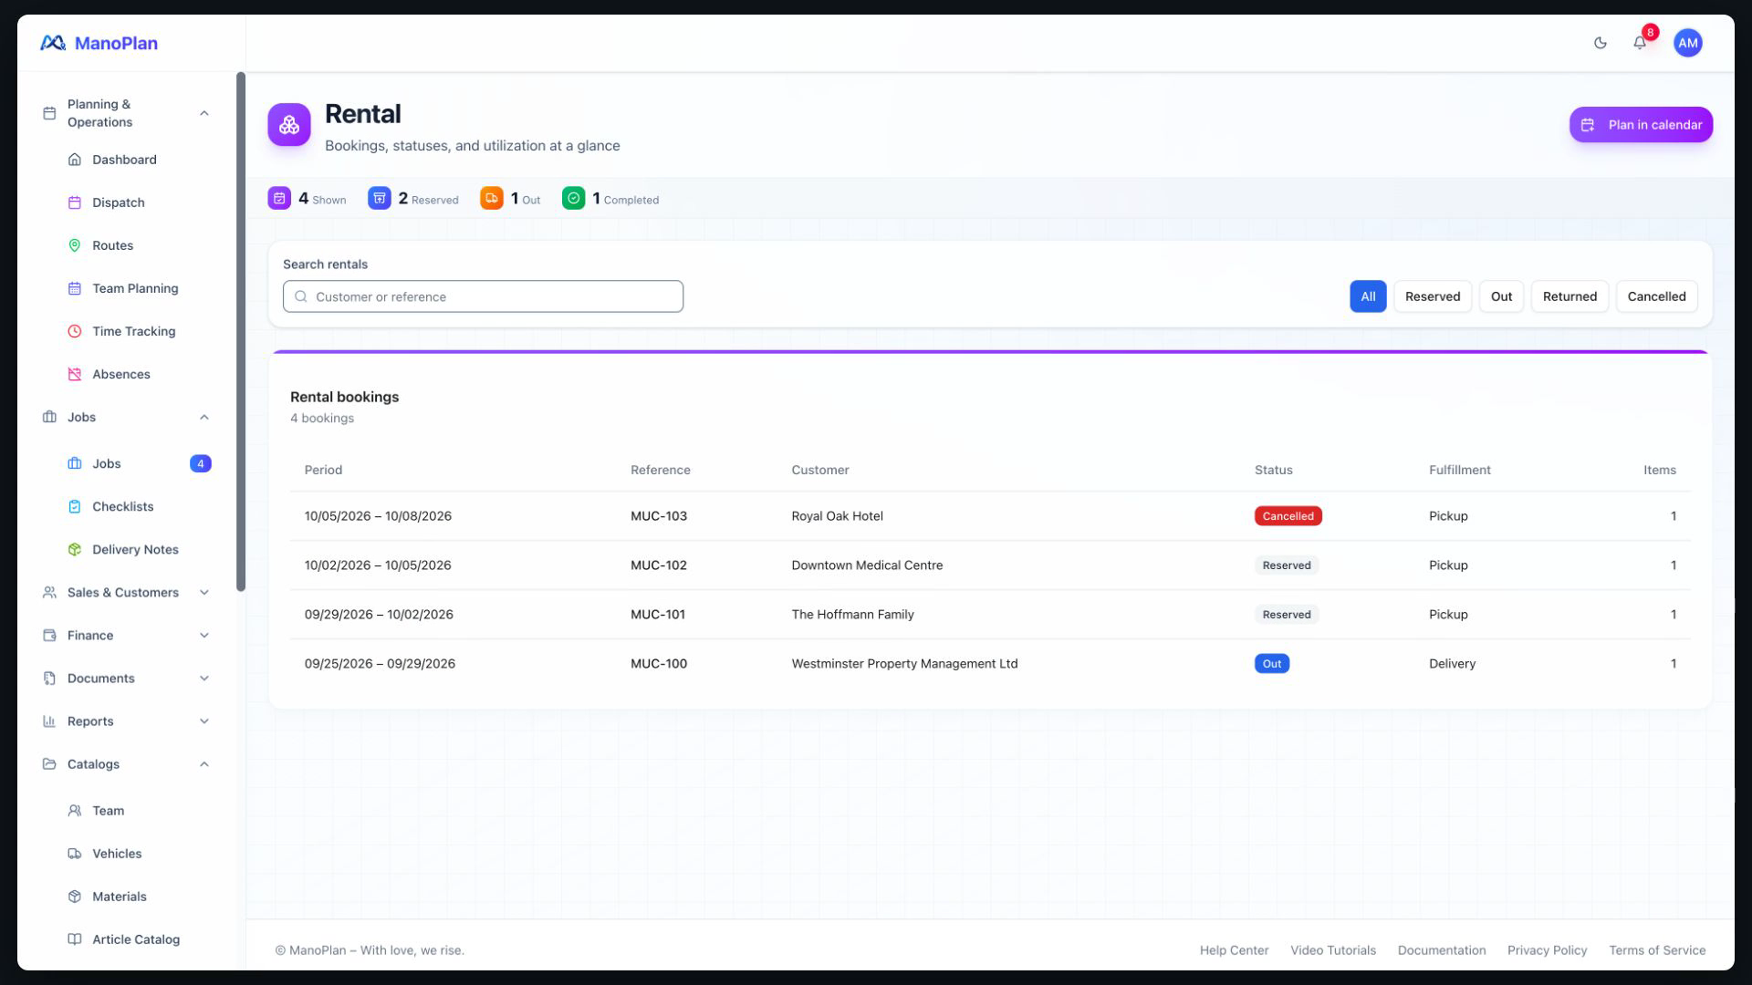The height and width of the screenshot is (985, 1752).
Task: Collapse Planning & Operations section
Action: point(126,113)
